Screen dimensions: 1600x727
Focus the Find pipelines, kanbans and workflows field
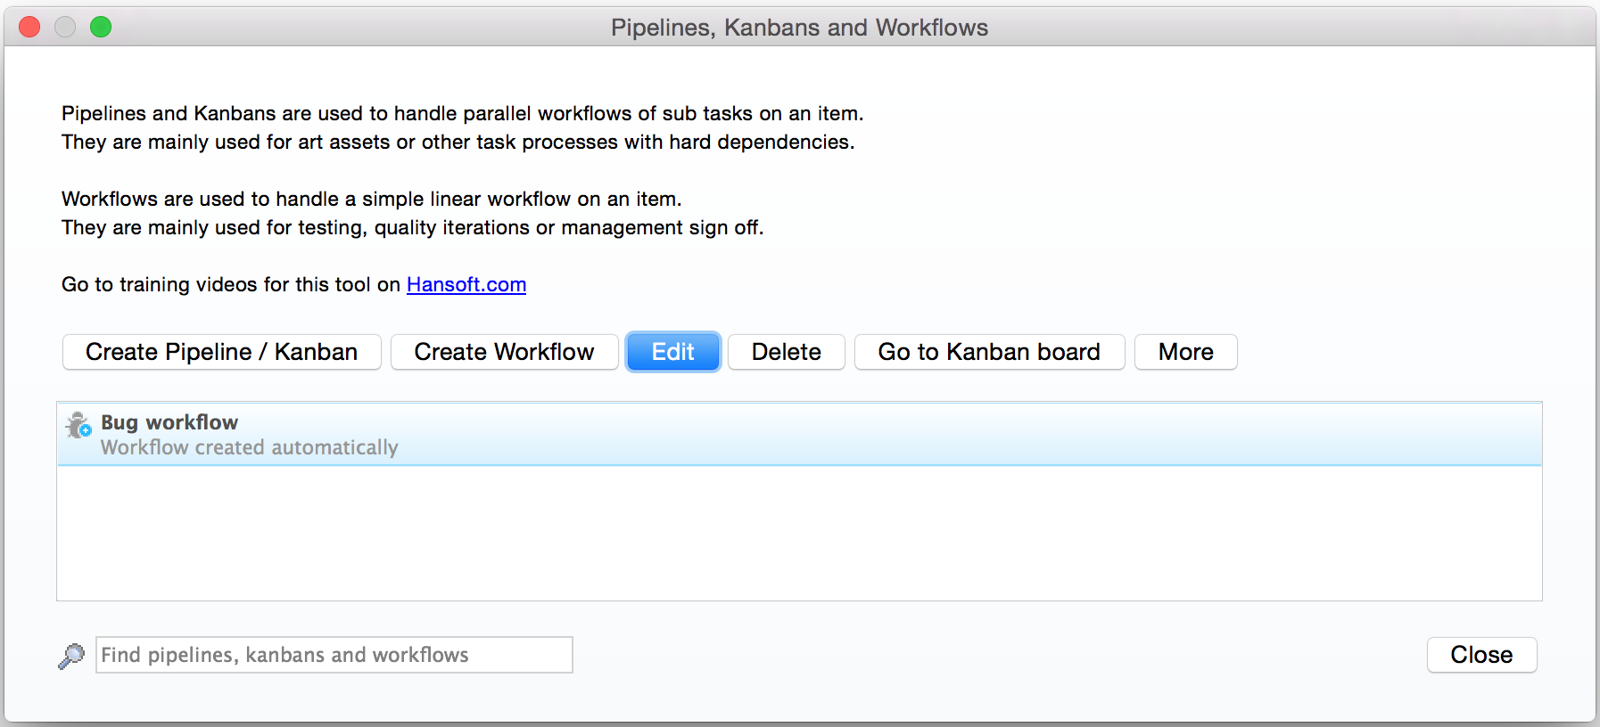pos(334,655)
